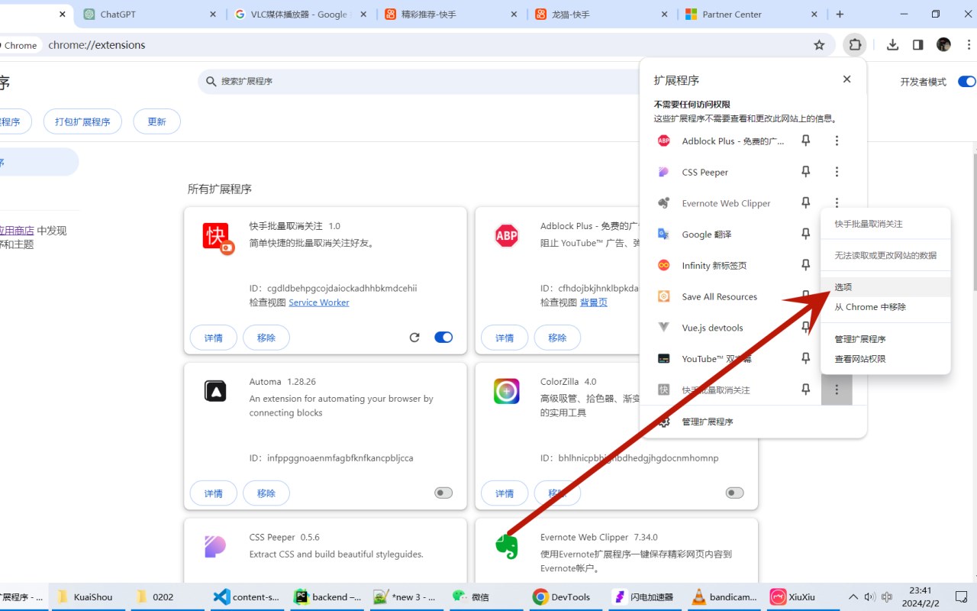The image size is (977, 611).
Task: Click the 更新 button
Action: point(156,121)
